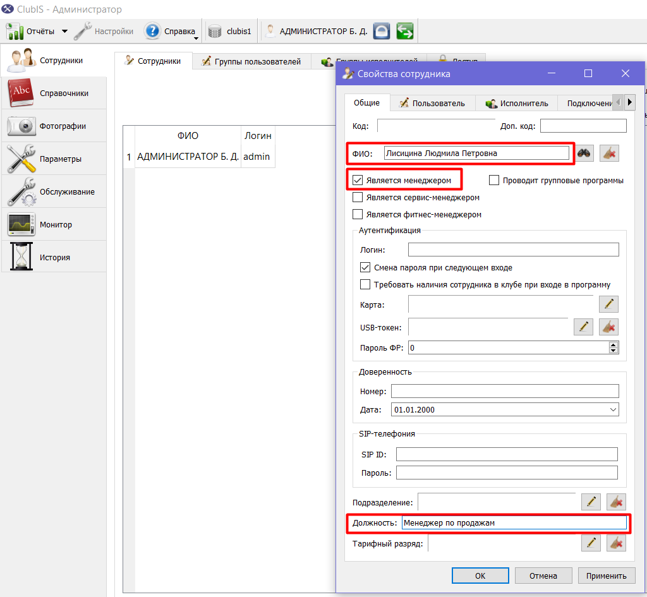Image resolution: width=647 pixels, height=597 pixels.
Task: Edit Тарифный разряд using pencil icon
Action: [591, 543]
